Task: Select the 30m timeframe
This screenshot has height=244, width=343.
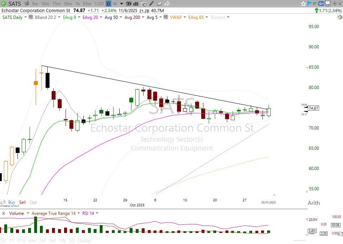Action: 68,4
